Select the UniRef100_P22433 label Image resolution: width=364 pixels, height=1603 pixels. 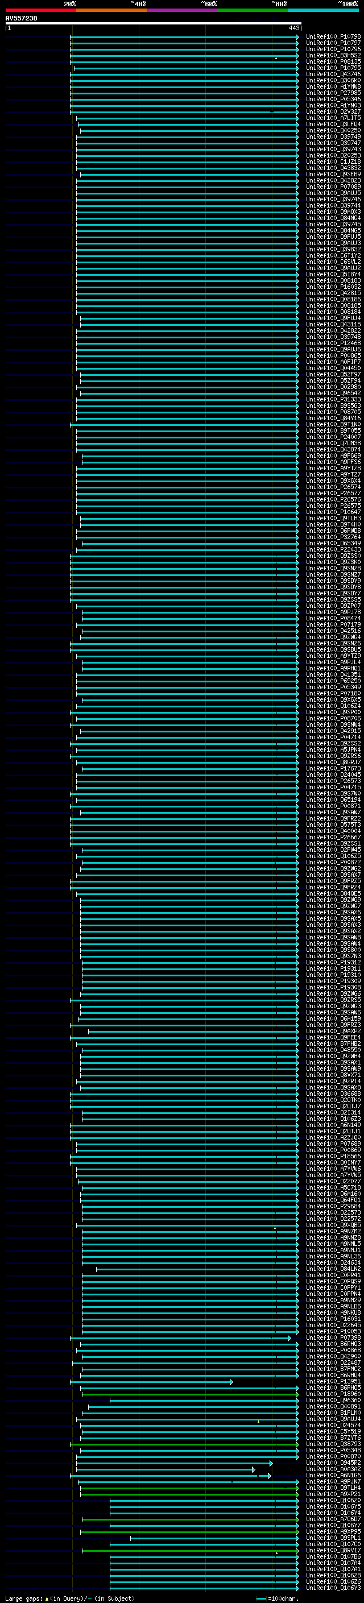click(x=333, y=549)
